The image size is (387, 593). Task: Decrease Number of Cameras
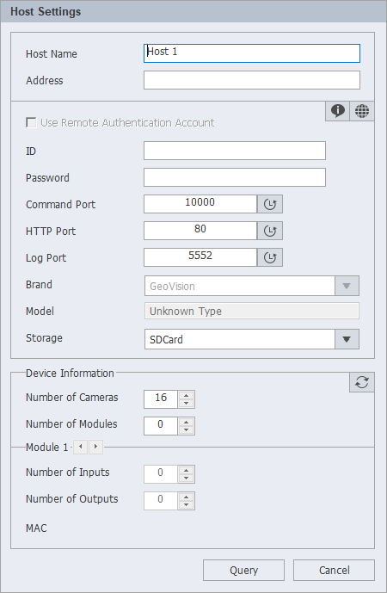pyautogui.click(x=186, y=404)
